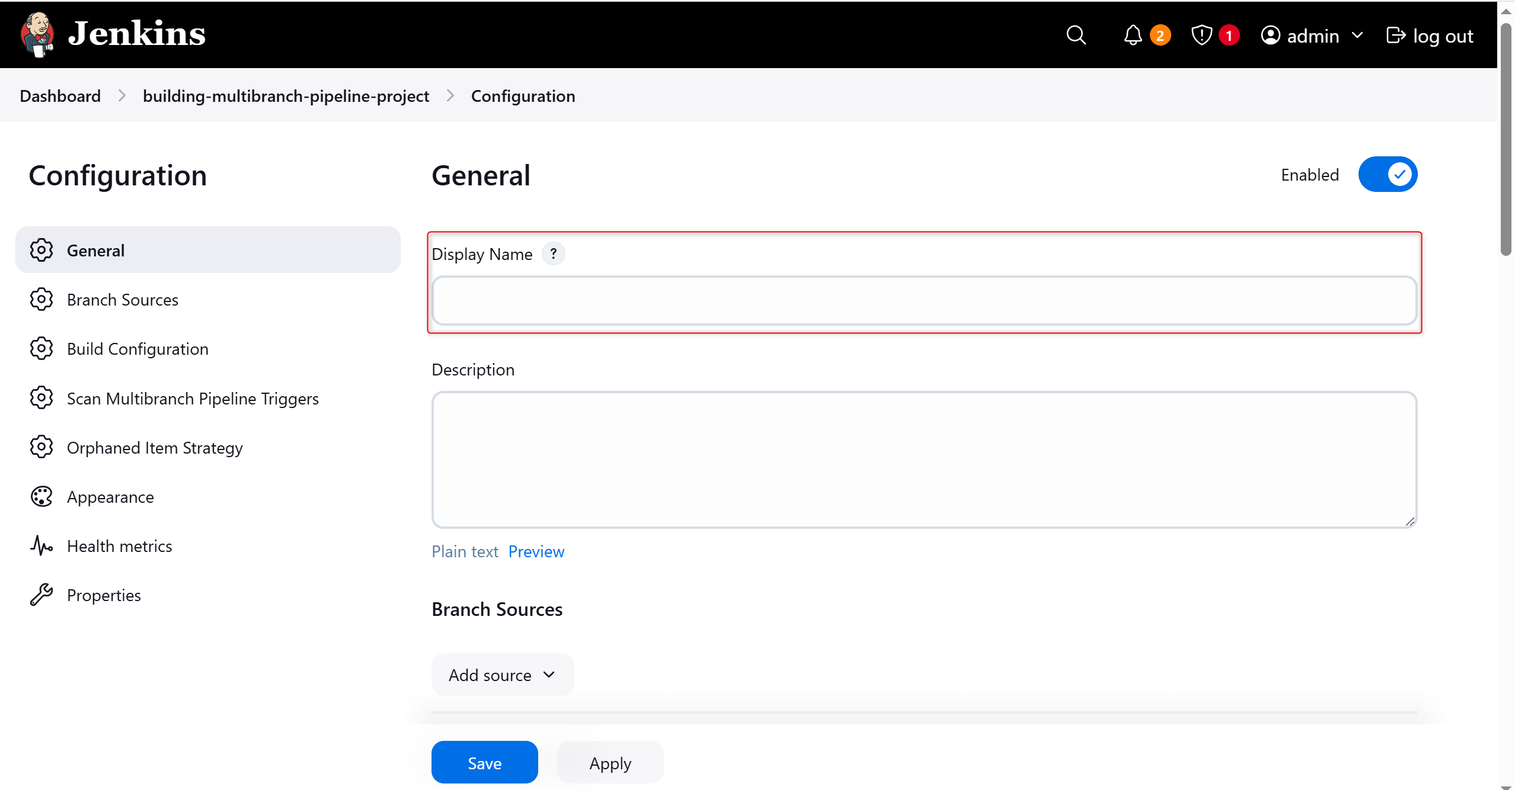1515x790 pixels.
Task: Click the Properties wrench icon
Action: pos(41,595)
